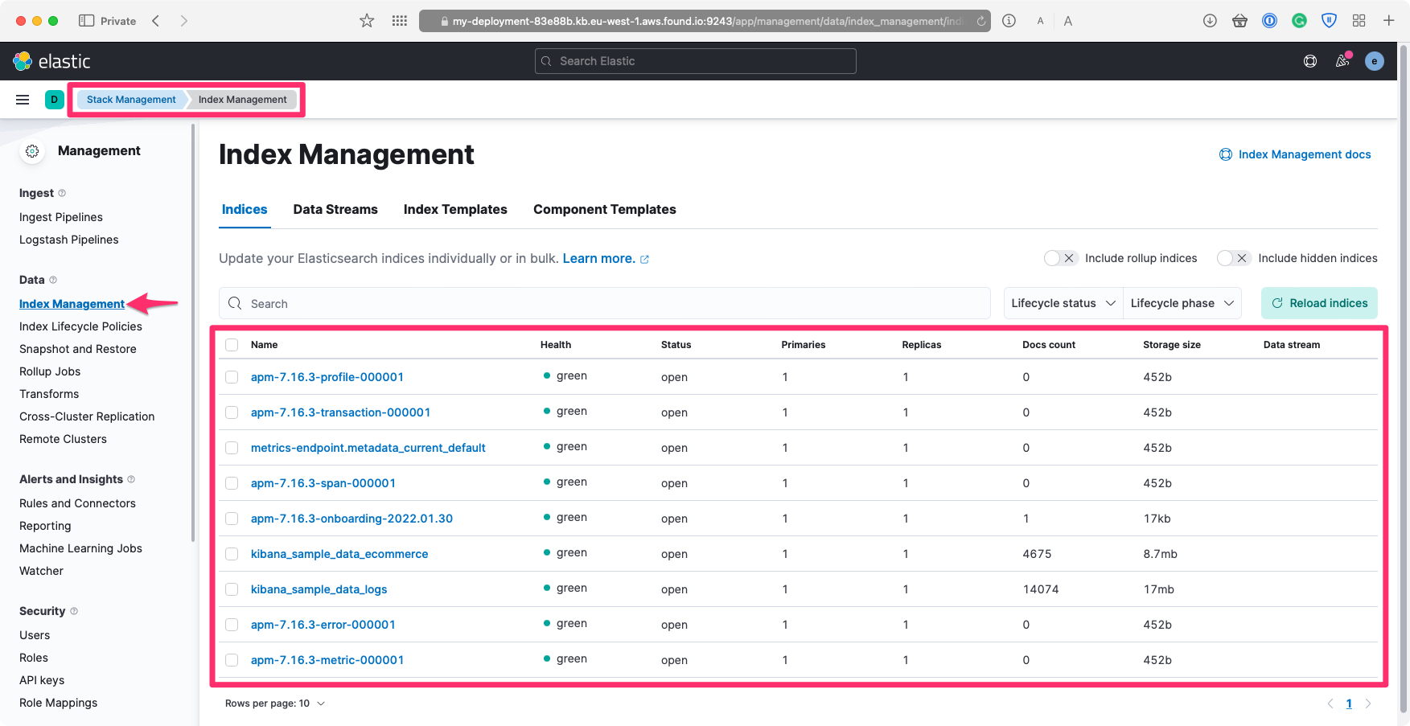Screen dimensions: 1410x726
Task: Click the browser downloads icon
Action: [x=1210, y=21]
